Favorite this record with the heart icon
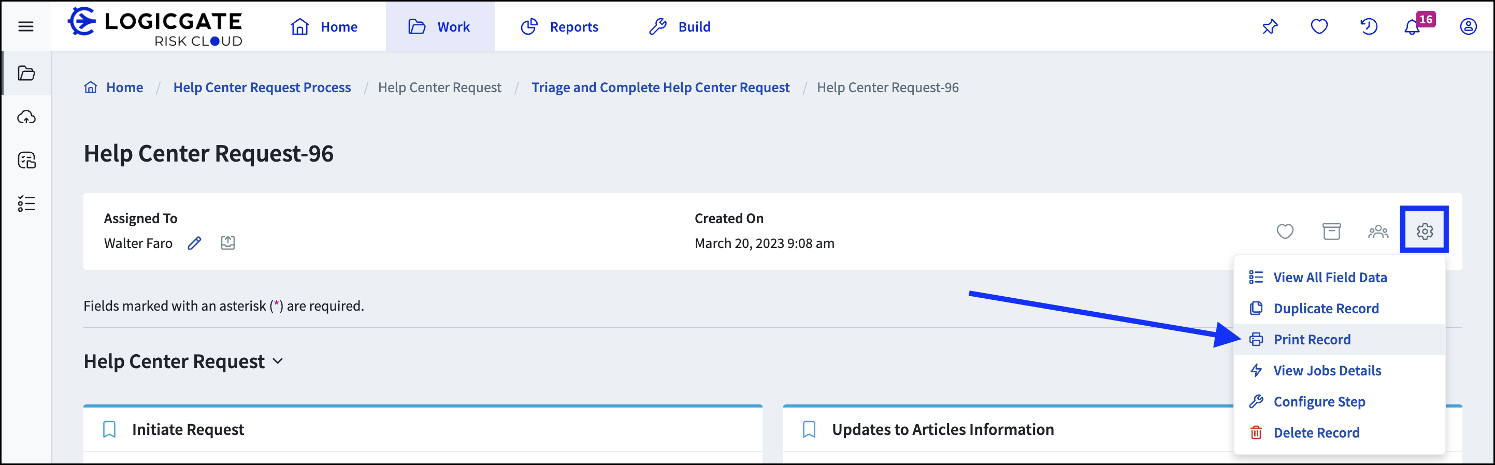 (x=1285, y=231)
